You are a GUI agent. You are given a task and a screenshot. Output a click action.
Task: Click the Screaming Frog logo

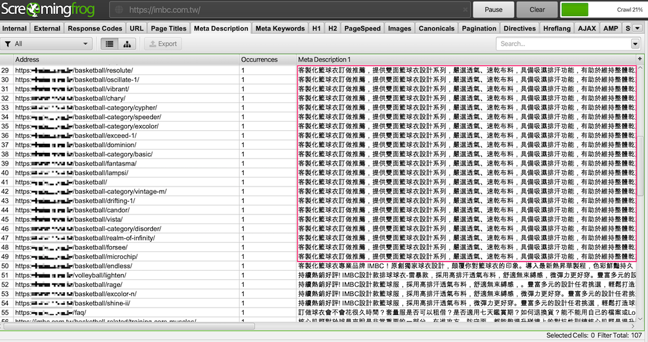pos(48,10)
